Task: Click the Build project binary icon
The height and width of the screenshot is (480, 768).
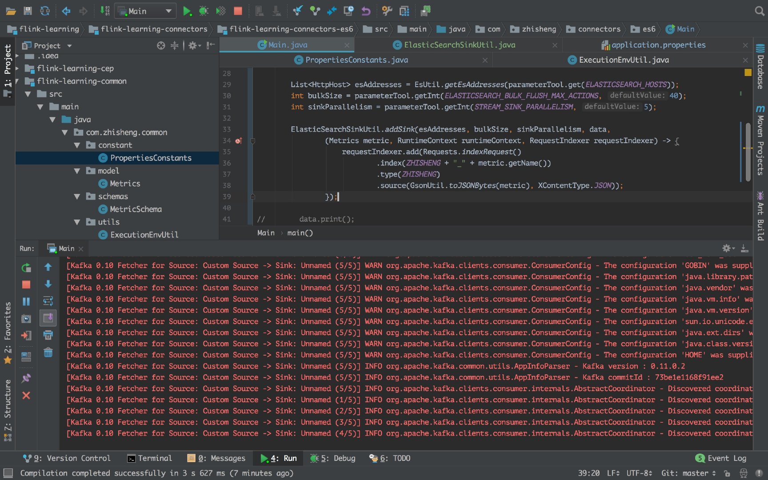Action: pos(105,11)
